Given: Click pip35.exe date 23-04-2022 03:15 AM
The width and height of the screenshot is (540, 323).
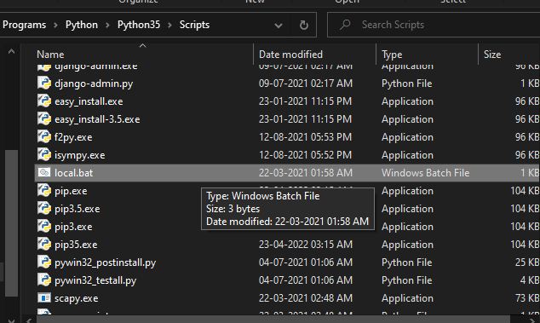Looking at the screenshot, I should 306,245.
